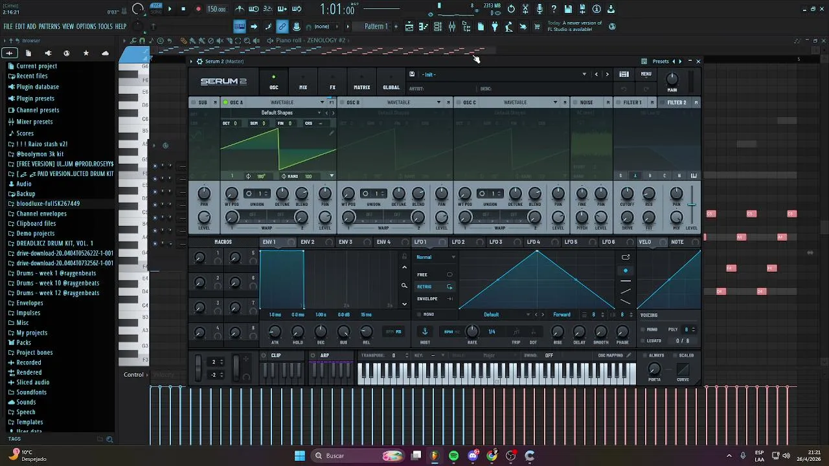
Task: Open the Default Shapes wavetable dropdown
Action: click(277, 113)
